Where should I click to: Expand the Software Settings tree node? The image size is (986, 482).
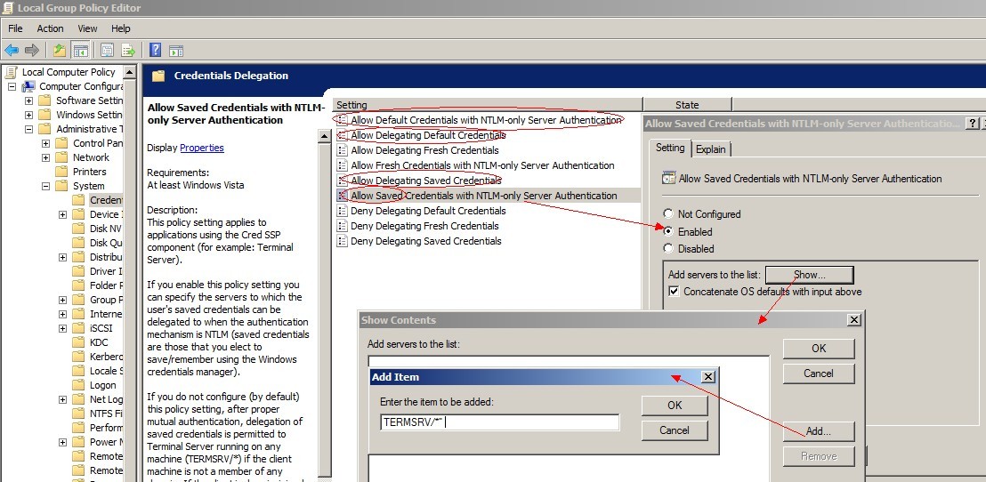pyautogui.click(x=28, y=100)
